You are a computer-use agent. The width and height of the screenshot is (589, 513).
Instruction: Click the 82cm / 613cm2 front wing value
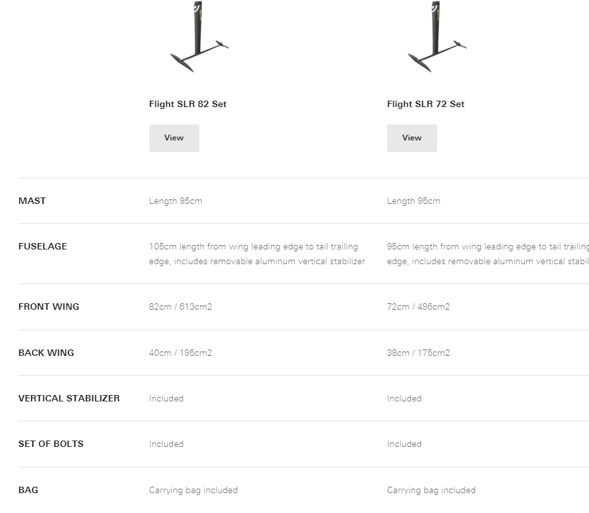[x=180, y=307]
